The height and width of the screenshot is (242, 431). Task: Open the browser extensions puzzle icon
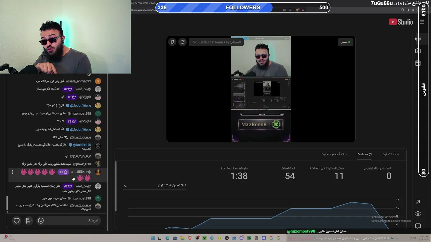pyautogui.click(x=402, y=10)
